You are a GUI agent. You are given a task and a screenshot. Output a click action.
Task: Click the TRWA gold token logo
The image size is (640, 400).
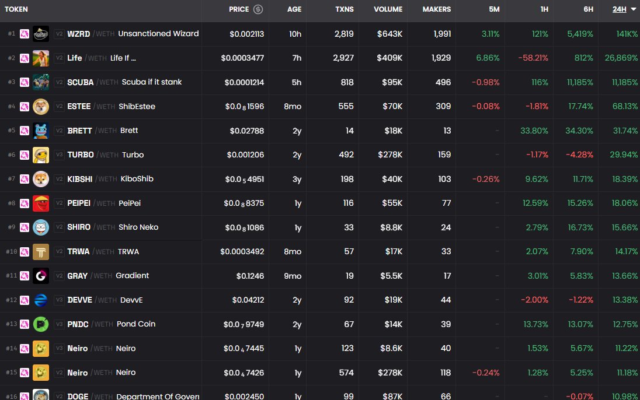41,251
